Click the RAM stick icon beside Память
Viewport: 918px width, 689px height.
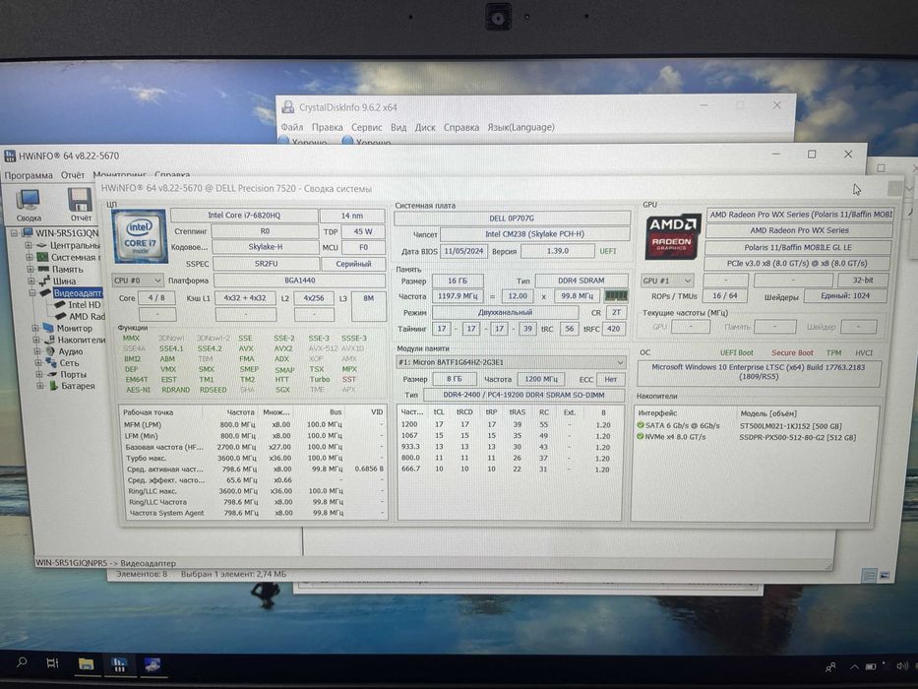point(43,269)
